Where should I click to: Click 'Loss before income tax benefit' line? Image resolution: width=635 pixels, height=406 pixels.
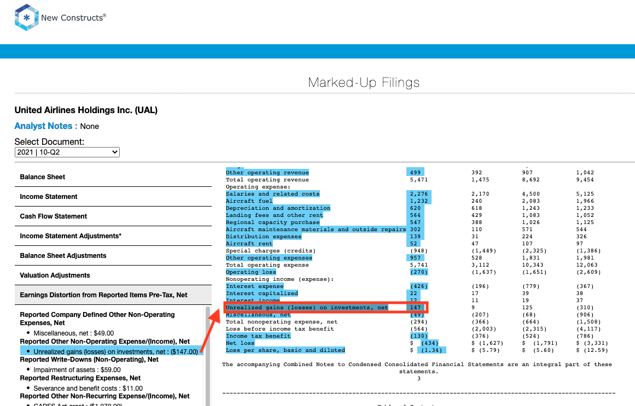(x=280, y=329)
